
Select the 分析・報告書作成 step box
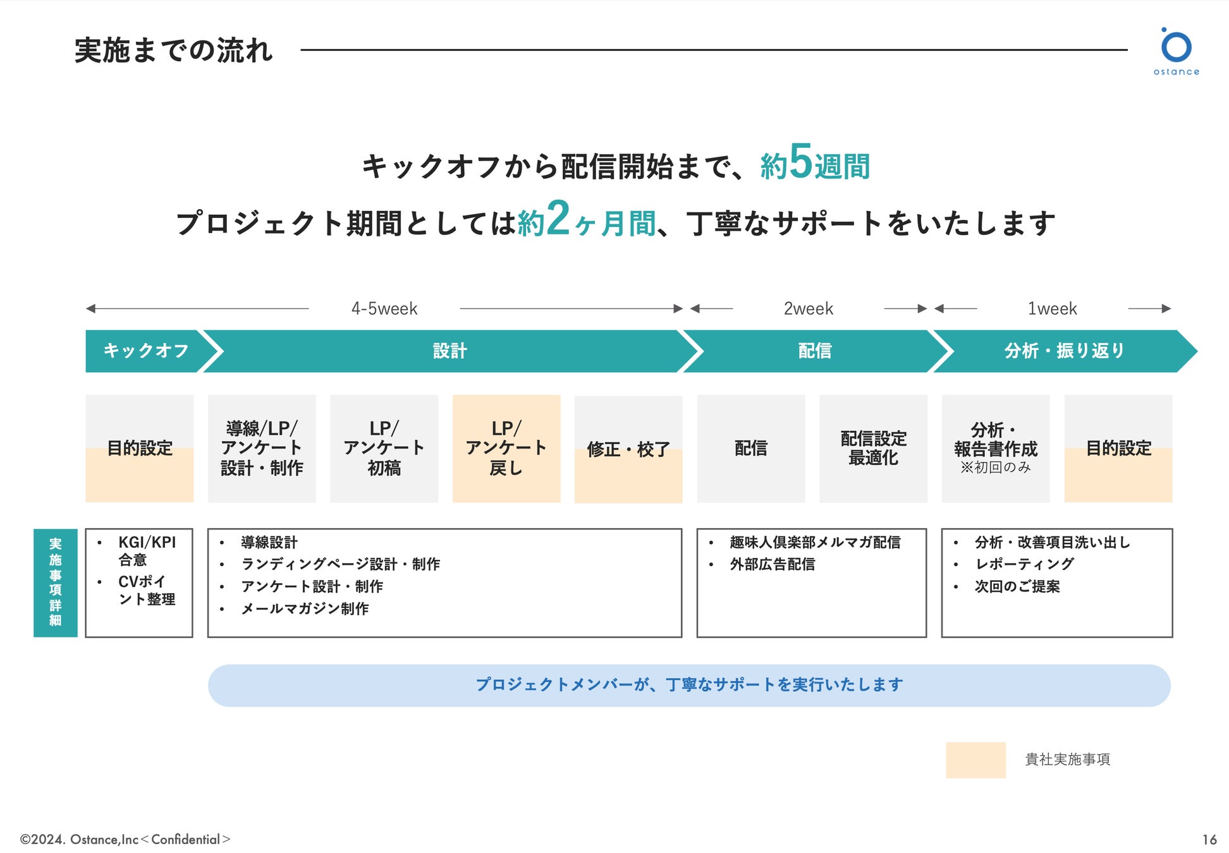click(x=996, y=449)
